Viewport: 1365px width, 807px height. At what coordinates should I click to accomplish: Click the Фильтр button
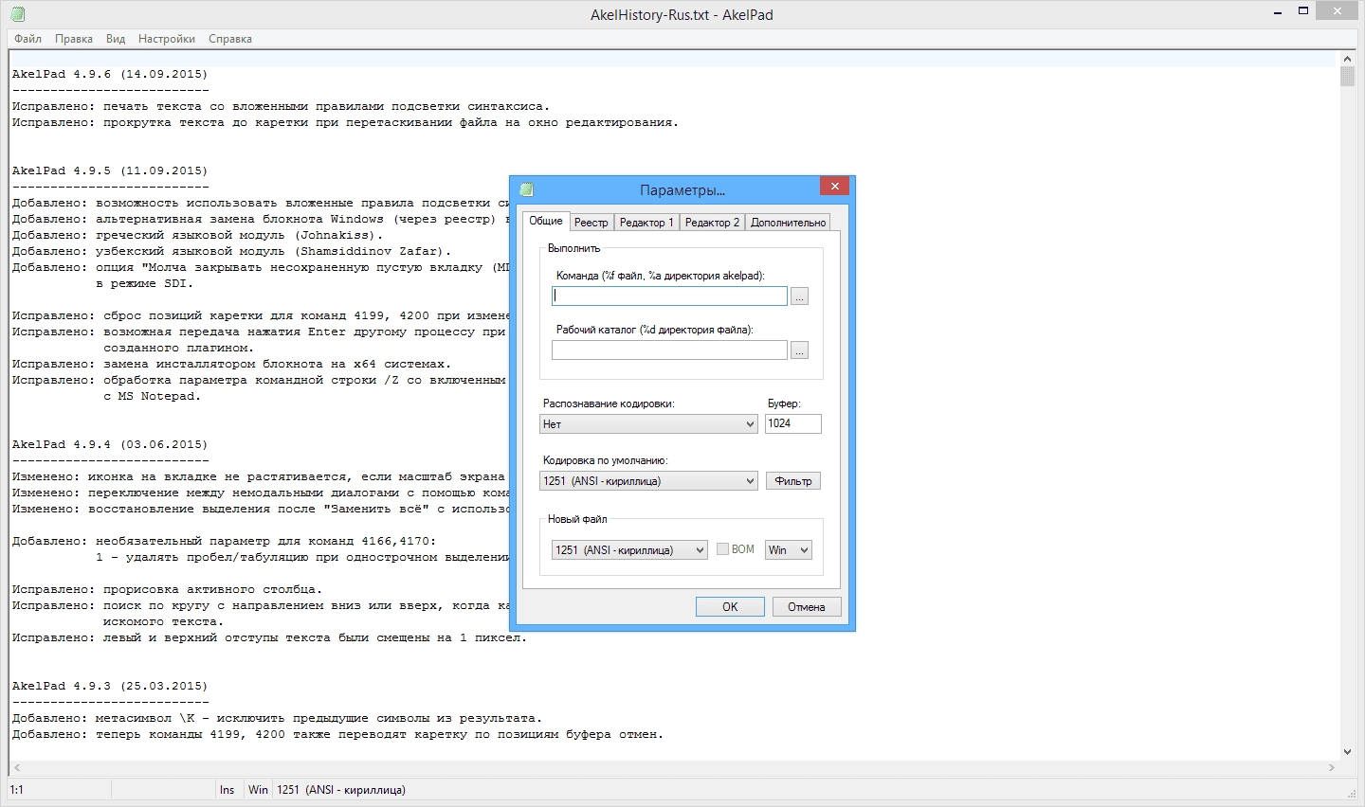pyautogui.click(x=793, y=481)
